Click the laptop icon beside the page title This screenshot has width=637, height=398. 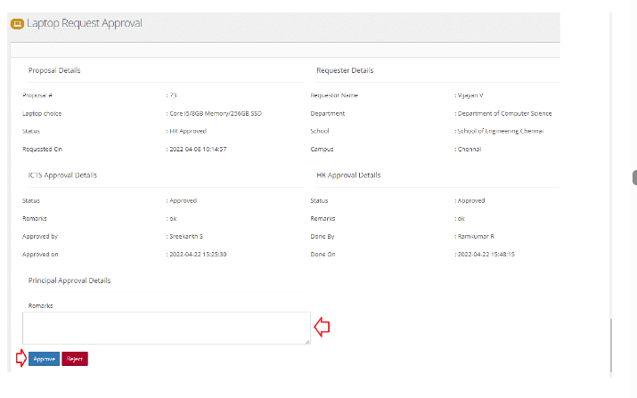[x=16, y=24]
